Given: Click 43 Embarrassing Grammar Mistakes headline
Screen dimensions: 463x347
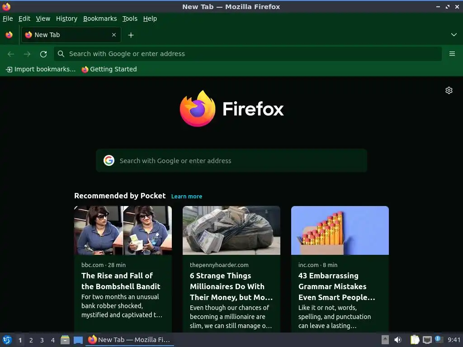Looking at the screenshot, I should 336,286.
